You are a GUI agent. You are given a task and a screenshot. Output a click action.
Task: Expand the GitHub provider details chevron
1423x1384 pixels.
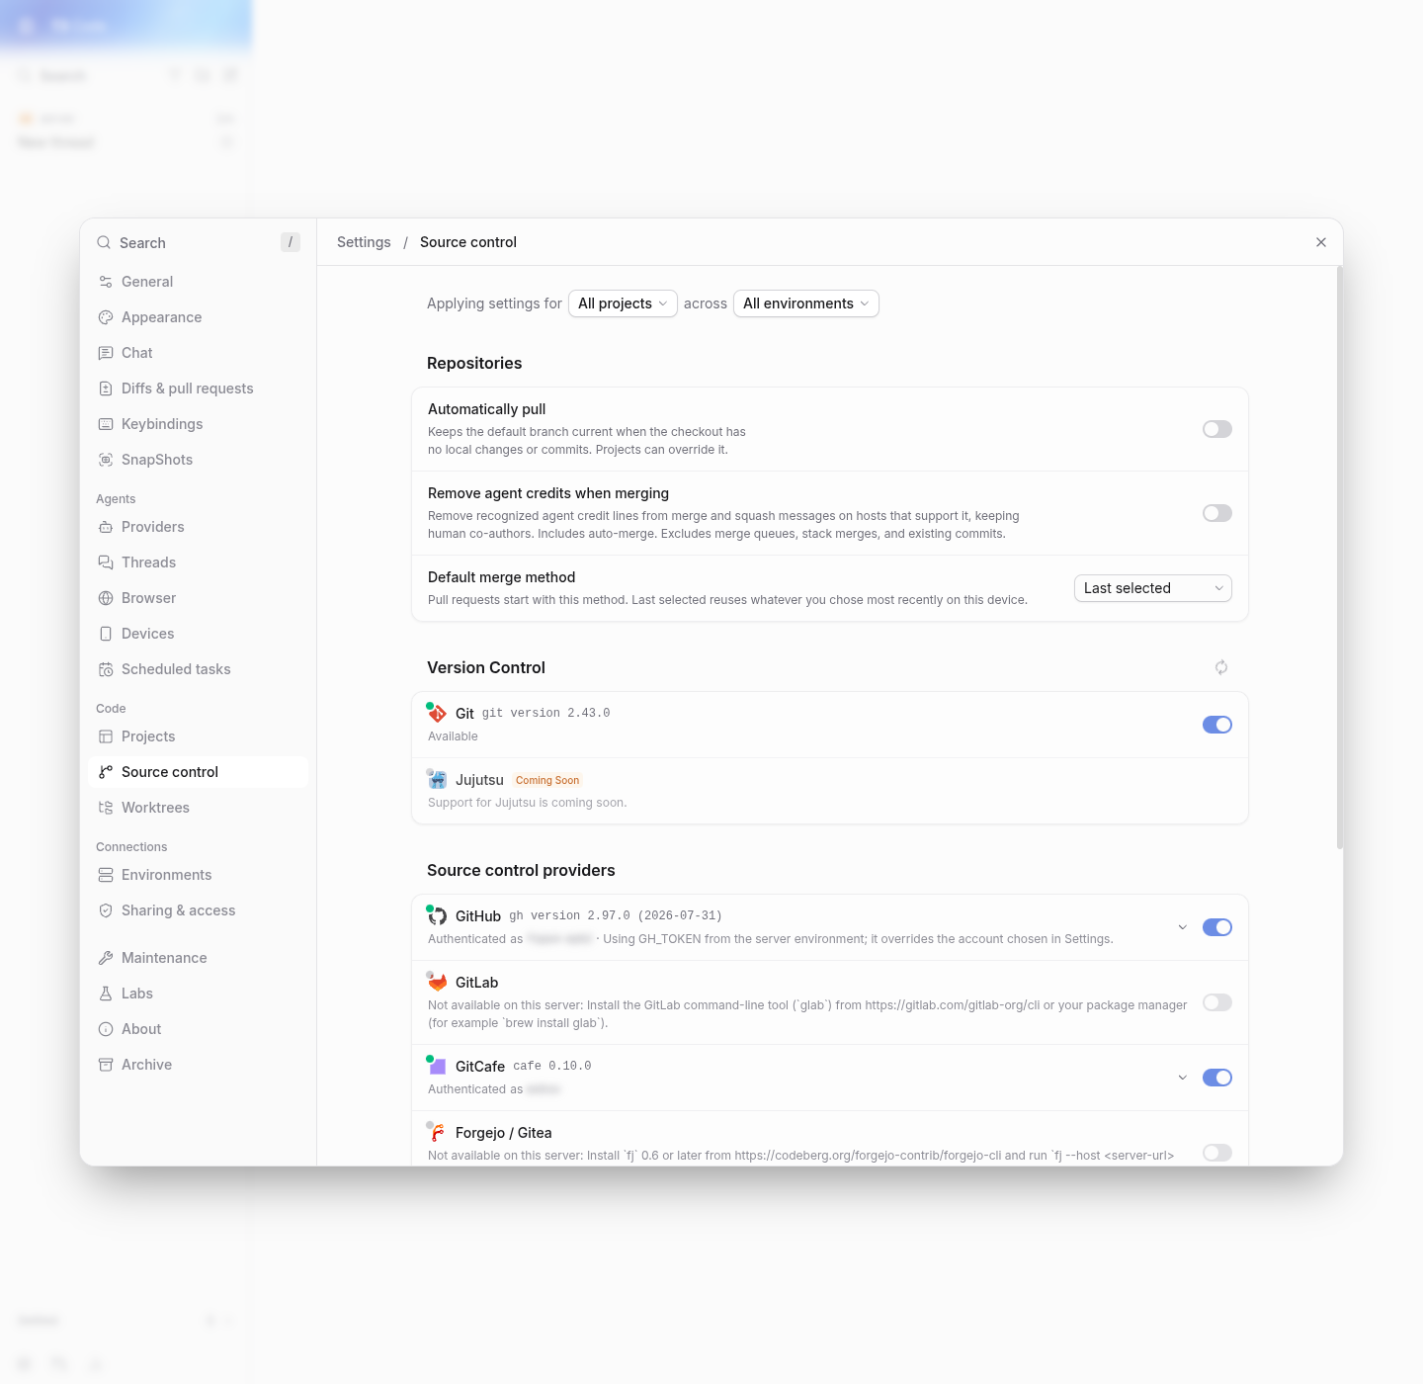tap(1183, 927)
